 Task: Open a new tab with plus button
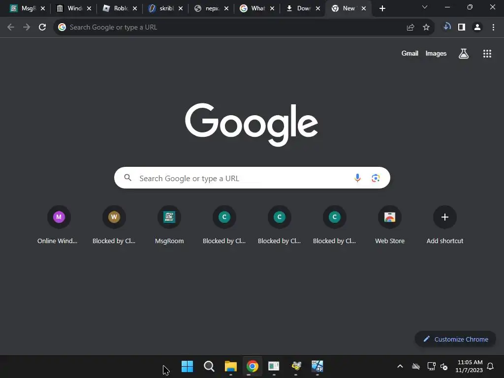coord(382,9)
